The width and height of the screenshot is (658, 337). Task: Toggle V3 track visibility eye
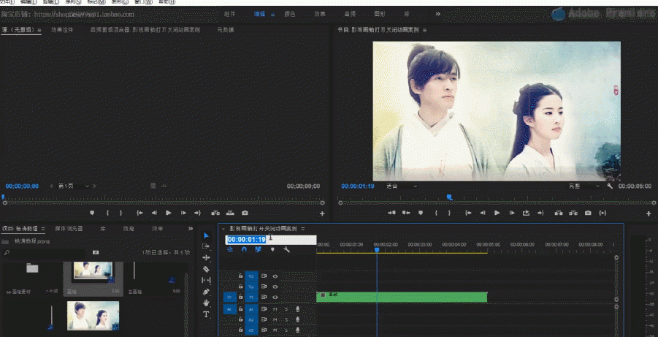click(x=275, y=276)
